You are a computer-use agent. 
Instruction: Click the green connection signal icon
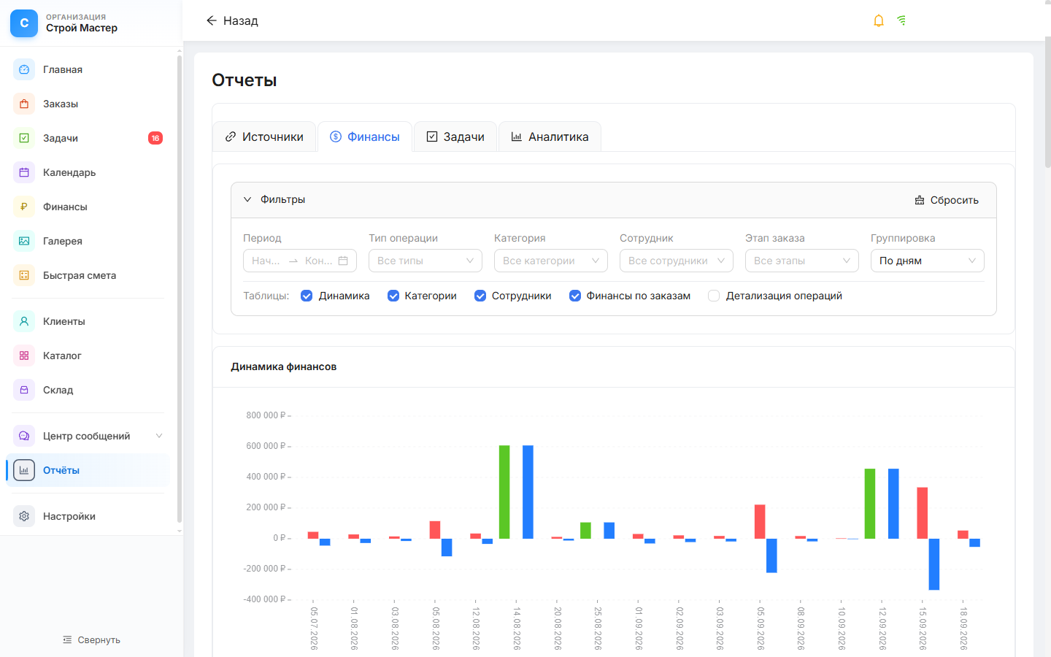[x=902, y=20]
